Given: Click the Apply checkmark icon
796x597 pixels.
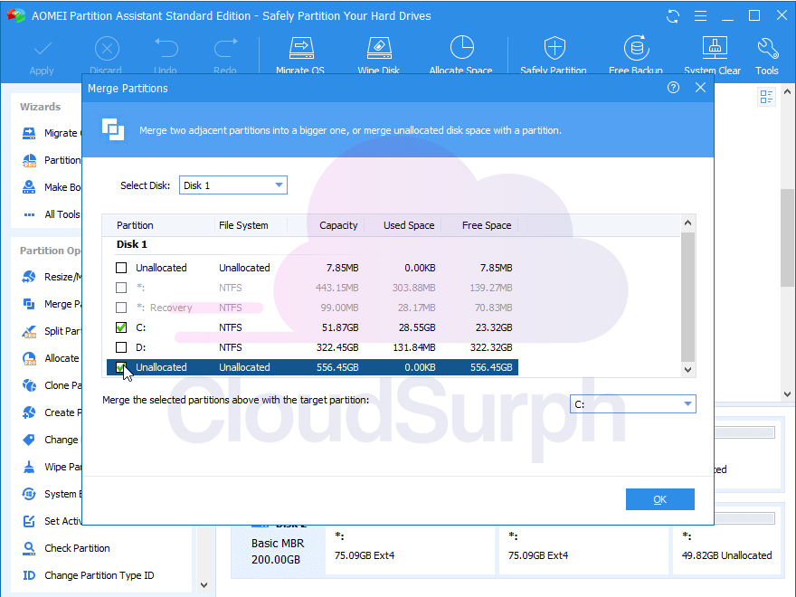Looking at the screenshot, I should click(43, 49).
